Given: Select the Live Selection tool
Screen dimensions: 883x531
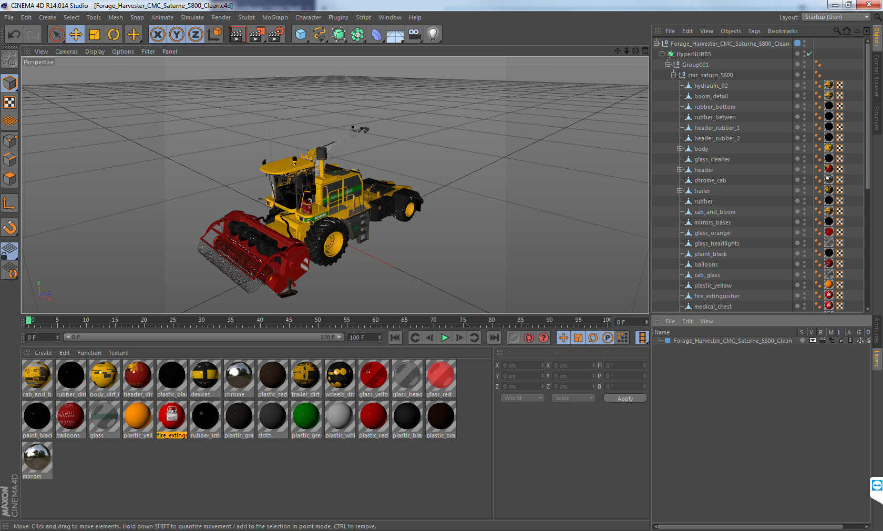Looking at the screenshot, I should coord(56,35).
